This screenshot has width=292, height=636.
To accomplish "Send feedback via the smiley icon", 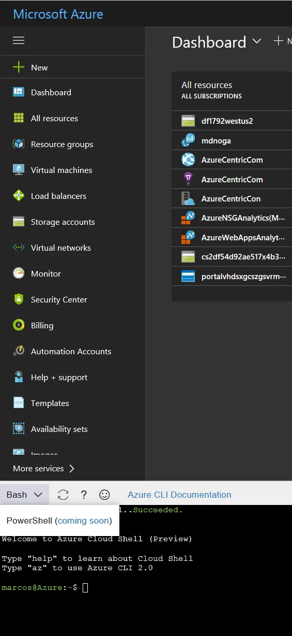I will click(x=104, y=495).
